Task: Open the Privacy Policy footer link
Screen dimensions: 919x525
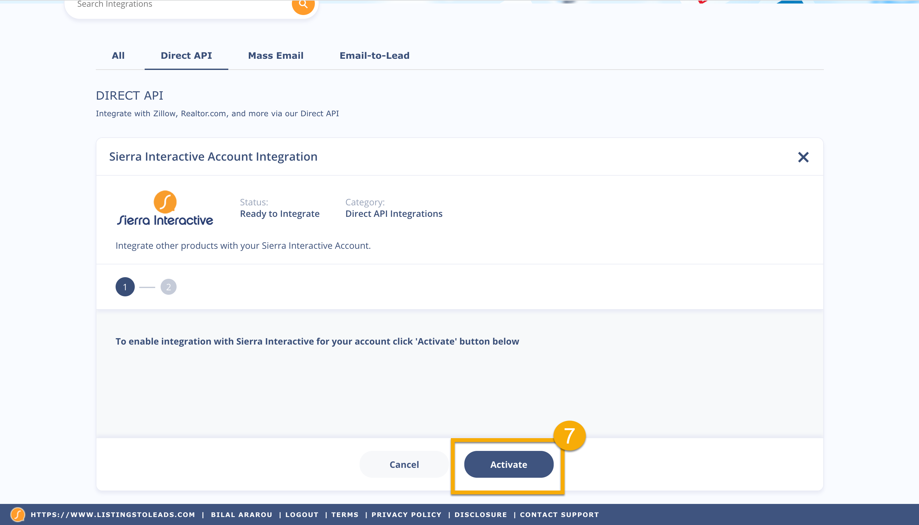Action: 406,514
